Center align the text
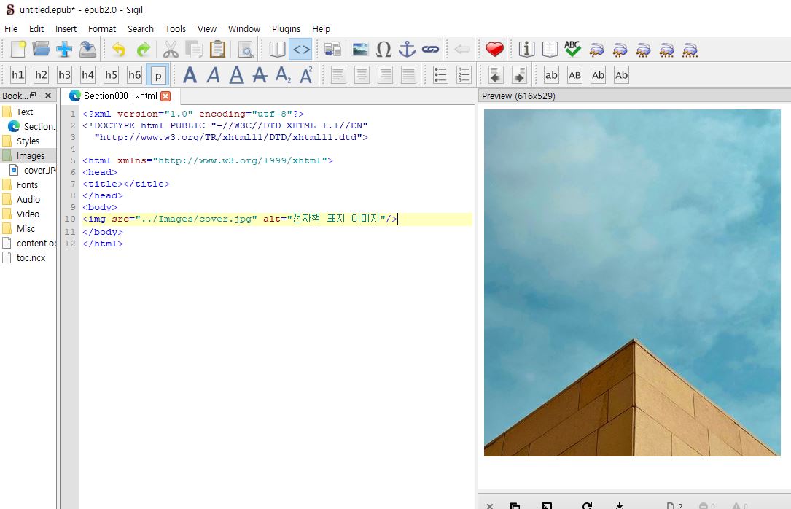The image size is (791, 509). click(x=362, y=75)
